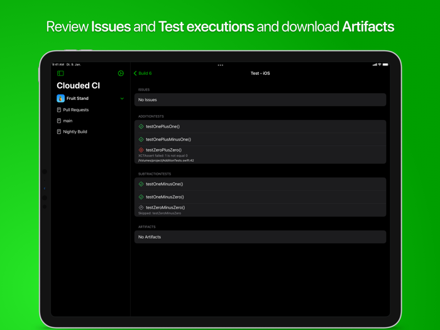Go back to Build 6
Image resolution: width=440 pixels, height=330 pixels.
click(x=143, y=74)
